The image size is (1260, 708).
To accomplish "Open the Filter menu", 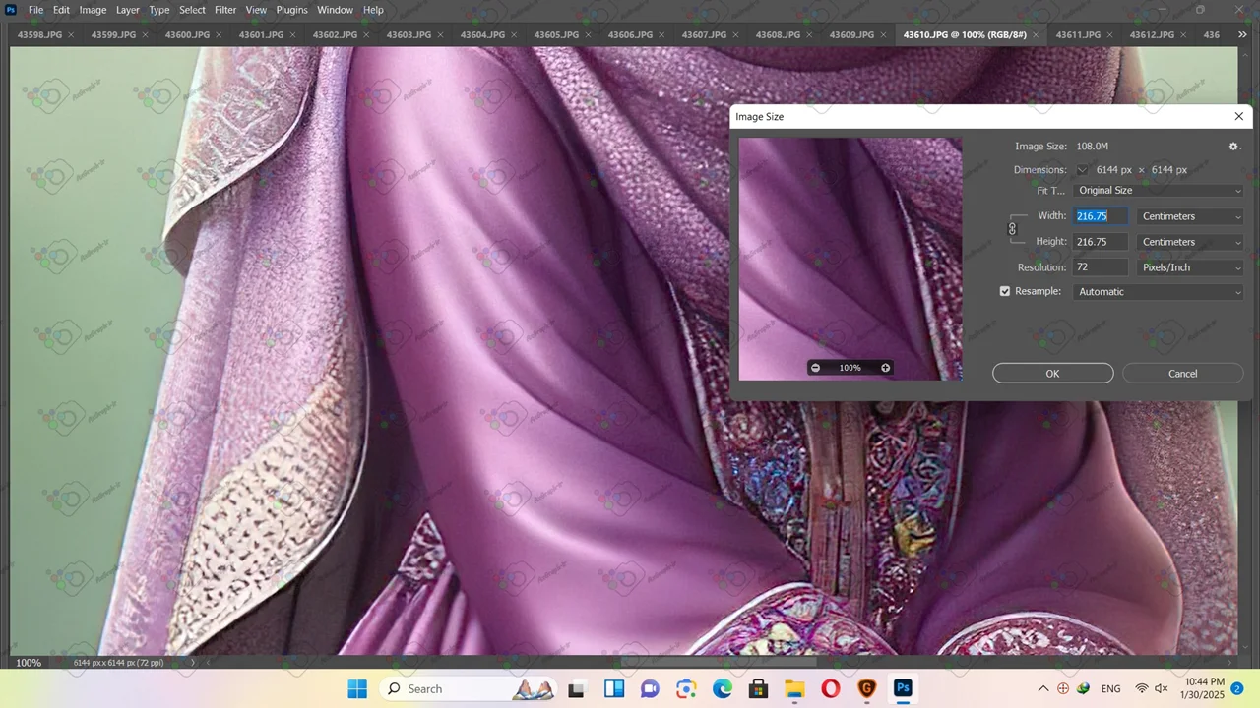I will pos(225,10).
